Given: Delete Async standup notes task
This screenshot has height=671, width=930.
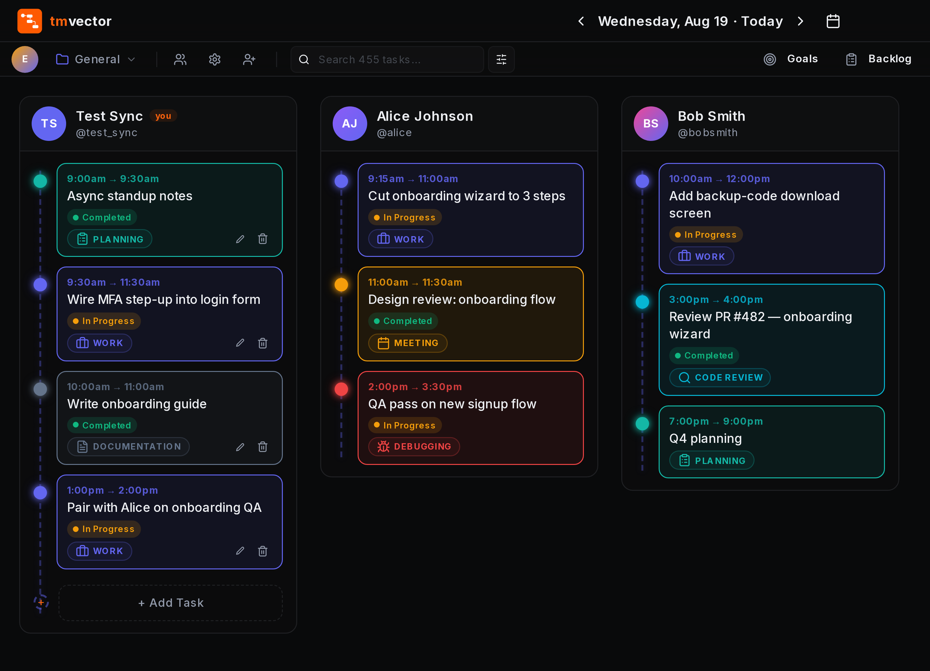Looking at the screenshot, I should point(263,239).
